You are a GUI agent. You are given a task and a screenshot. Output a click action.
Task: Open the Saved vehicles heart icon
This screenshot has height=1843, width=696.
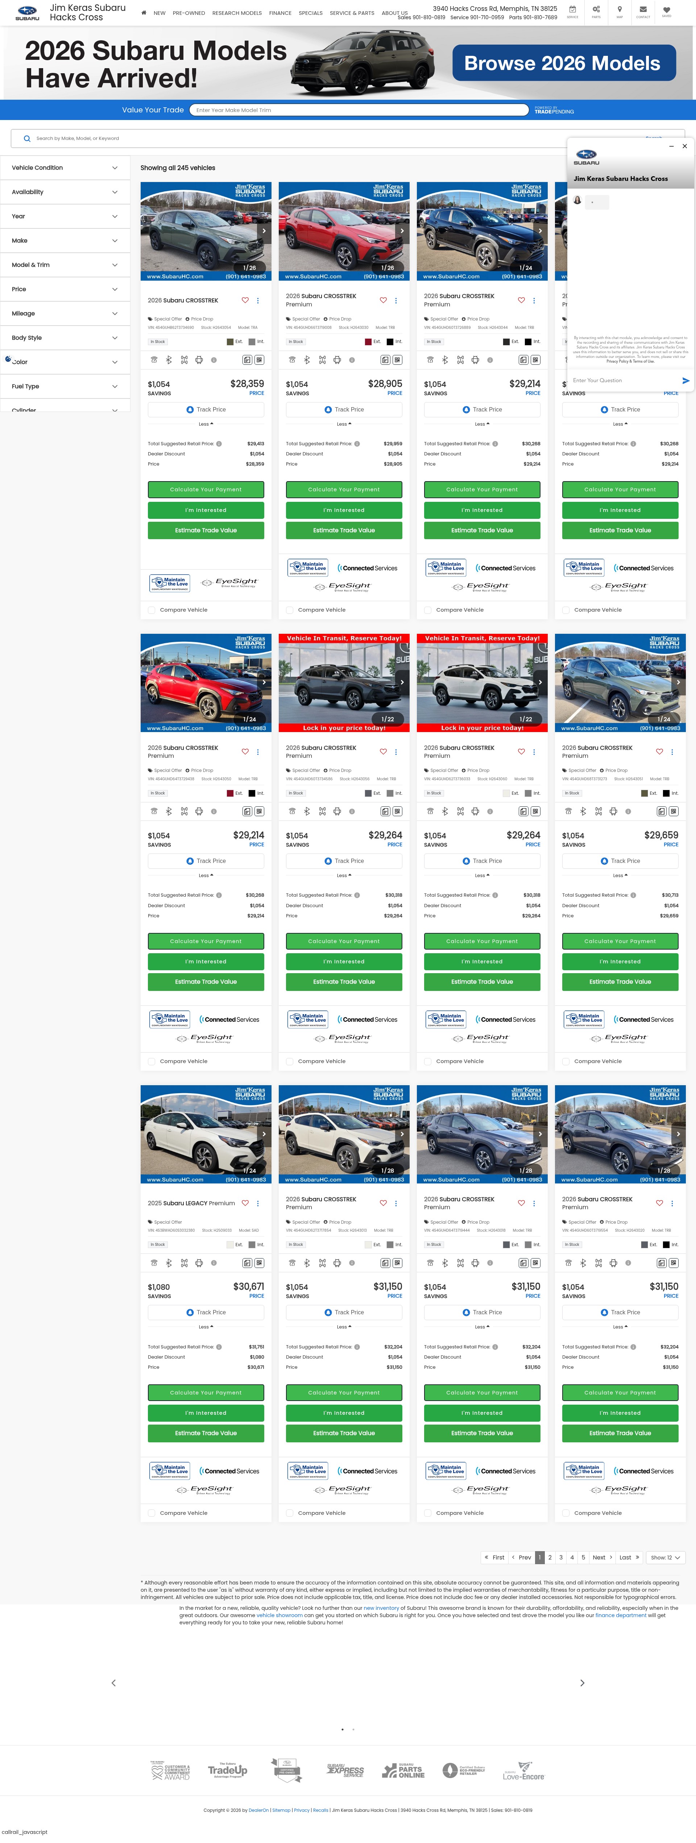coord(667,10)
